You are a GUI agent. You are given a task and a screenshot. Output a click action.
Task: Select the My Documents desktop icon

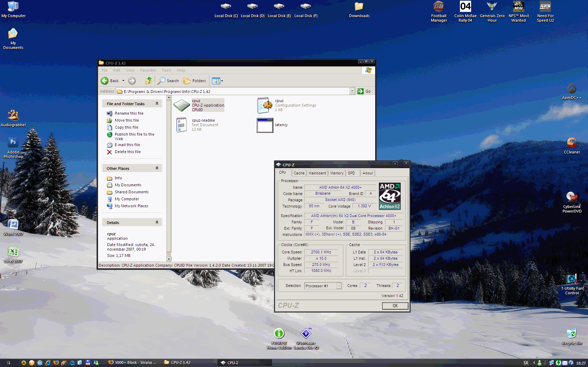[13, 39]
